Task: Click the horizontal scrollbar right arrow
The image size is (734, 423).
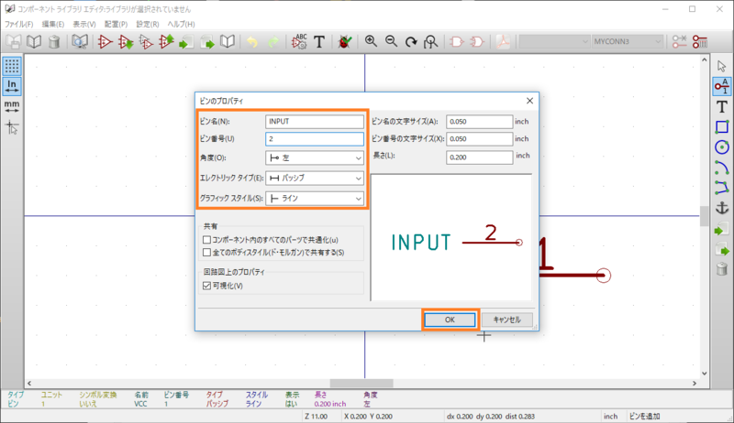Action: (695, 384)
